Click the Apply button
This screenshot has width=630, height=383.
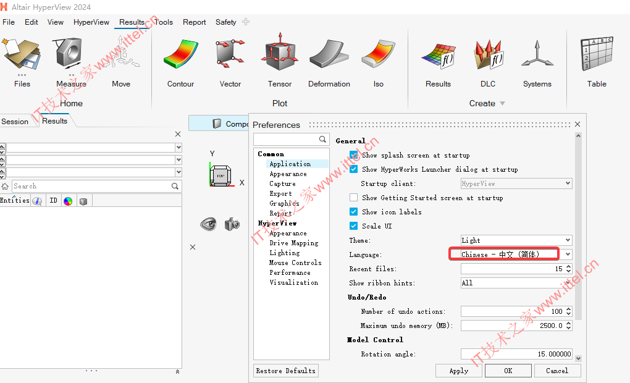click(459, 371)
